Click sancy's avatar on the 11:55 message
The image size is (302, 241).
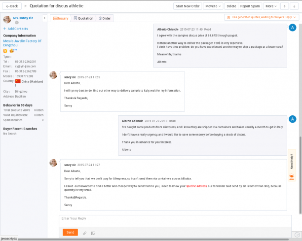click(x=53, y=75)
